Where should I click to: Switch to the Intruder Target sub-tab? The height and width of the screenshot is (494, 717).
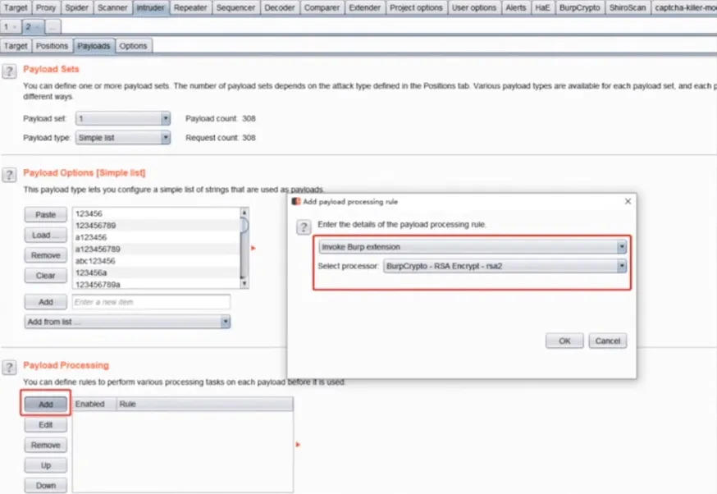click(x=16, y=46)
